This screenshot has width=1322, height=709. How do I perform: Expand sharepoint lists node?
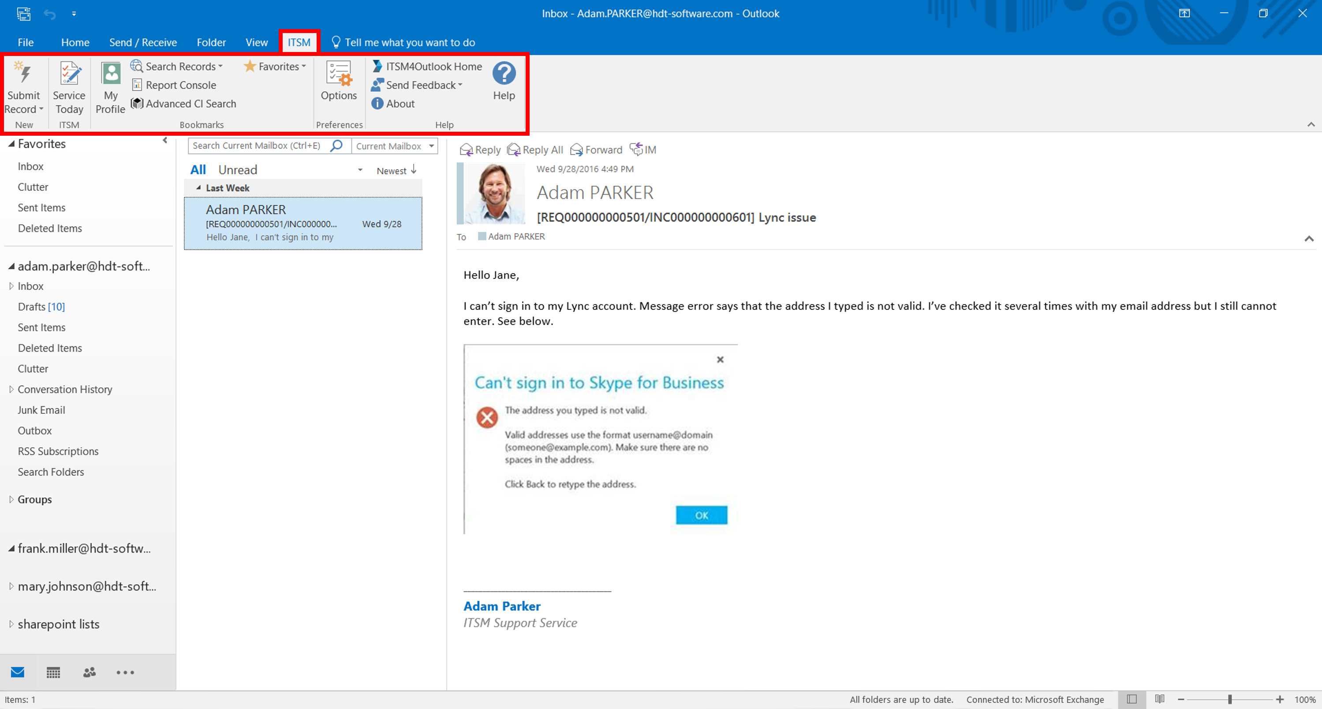[x=11, y=624]
